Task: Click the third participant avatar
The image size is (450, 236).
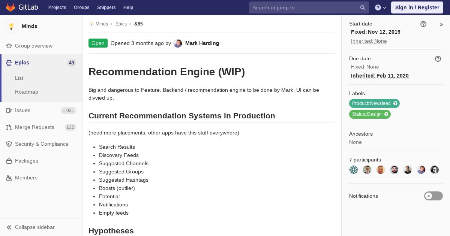Action: point(381,170)
